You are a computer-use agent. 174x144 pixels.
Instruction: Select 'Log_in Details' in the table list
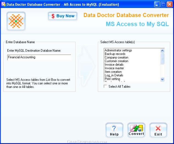point(132,75)
